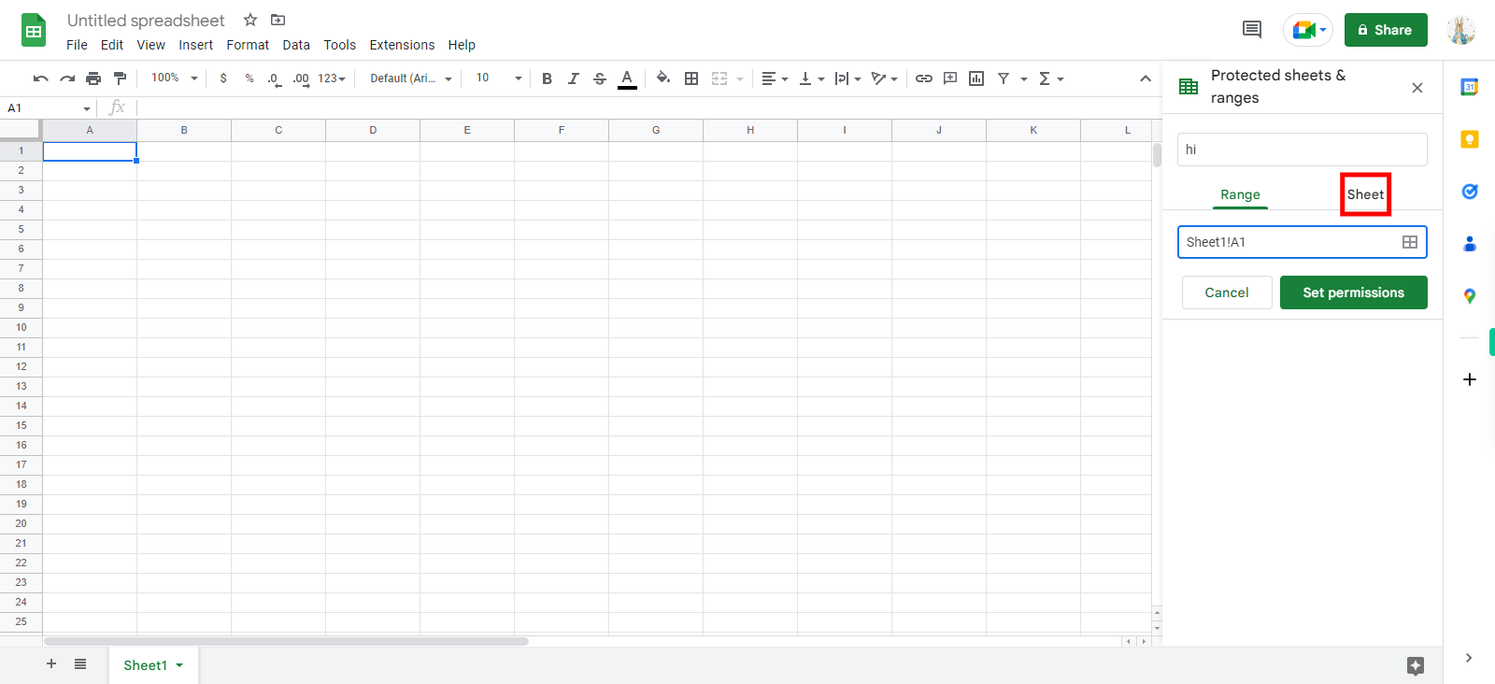Format as percent icon
This screenshot has height=684, width=1495.
click(249, 78)
